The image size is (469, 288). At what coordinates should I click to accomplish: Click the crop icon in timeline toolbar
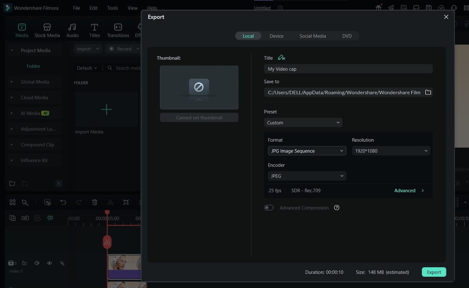point(126,202)
